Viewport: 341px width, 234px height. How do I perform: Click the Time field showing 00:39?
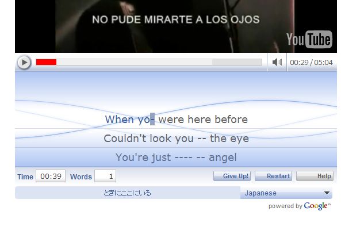pyautogui.click(x=51, y=176)
